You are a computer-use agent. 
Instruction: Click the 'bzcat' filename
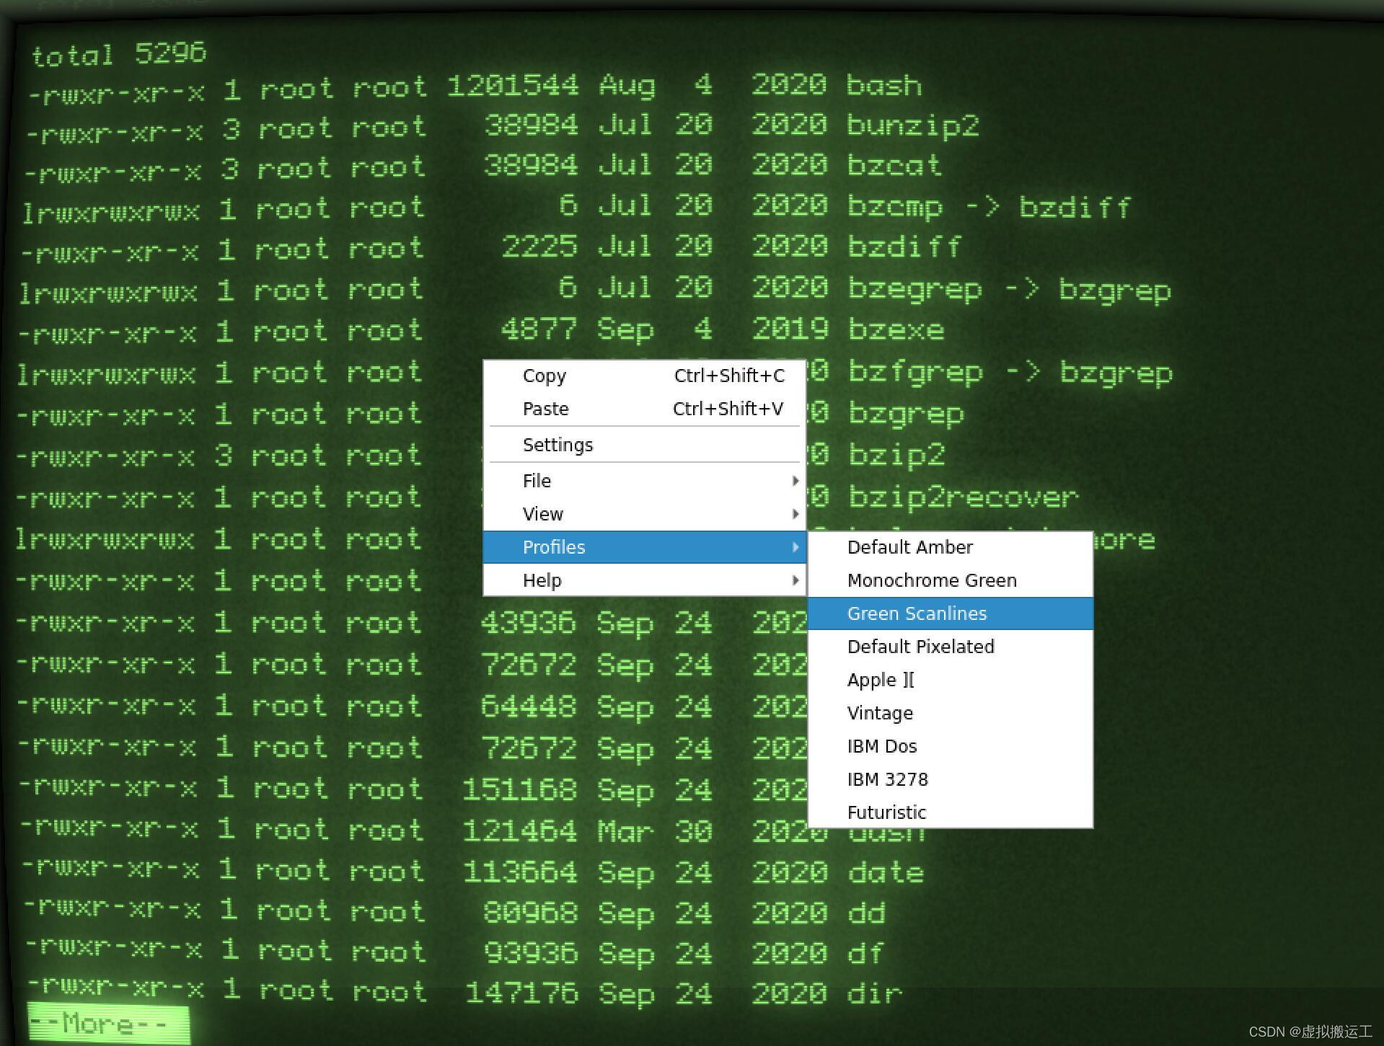pyautogui.click(x=894, y=165)
